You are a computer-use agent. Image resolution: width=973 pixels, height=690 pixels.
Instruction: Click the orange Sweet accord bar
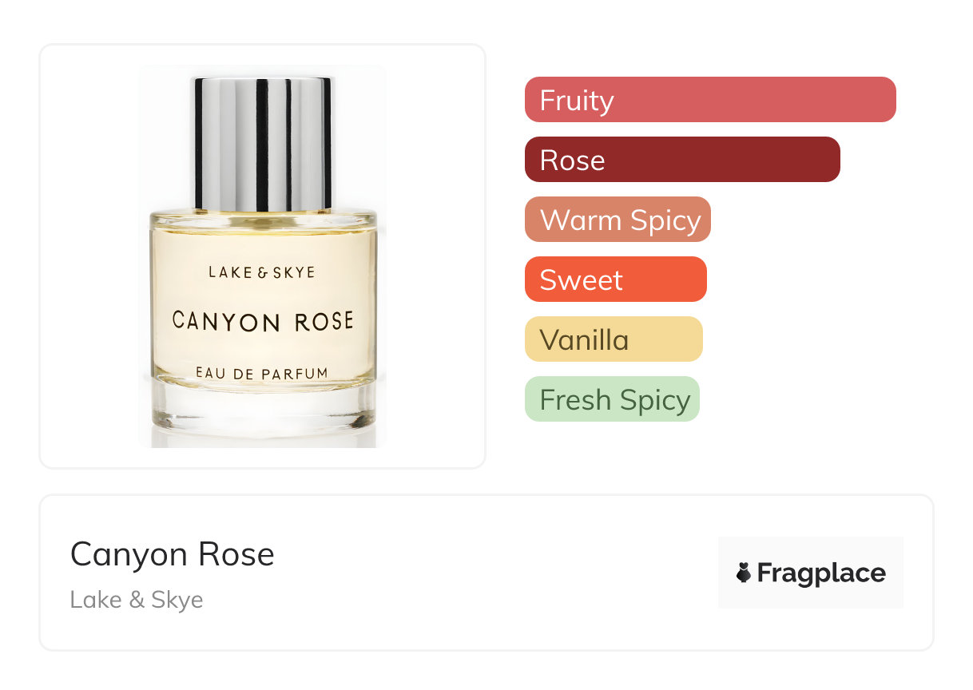click(616, 280)
